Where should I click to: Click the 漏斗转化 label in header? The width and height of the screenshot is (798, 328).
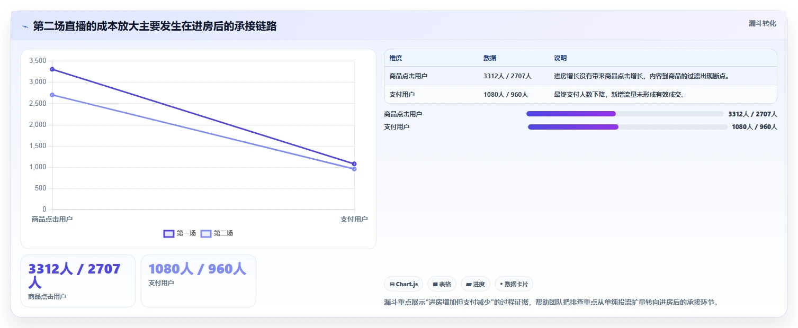[763, 23]
